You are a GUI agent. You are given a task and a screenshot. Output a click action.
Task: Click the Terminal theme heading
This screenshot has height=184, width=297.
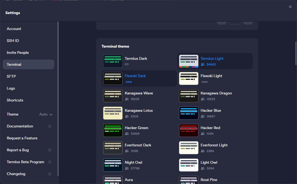115,46
